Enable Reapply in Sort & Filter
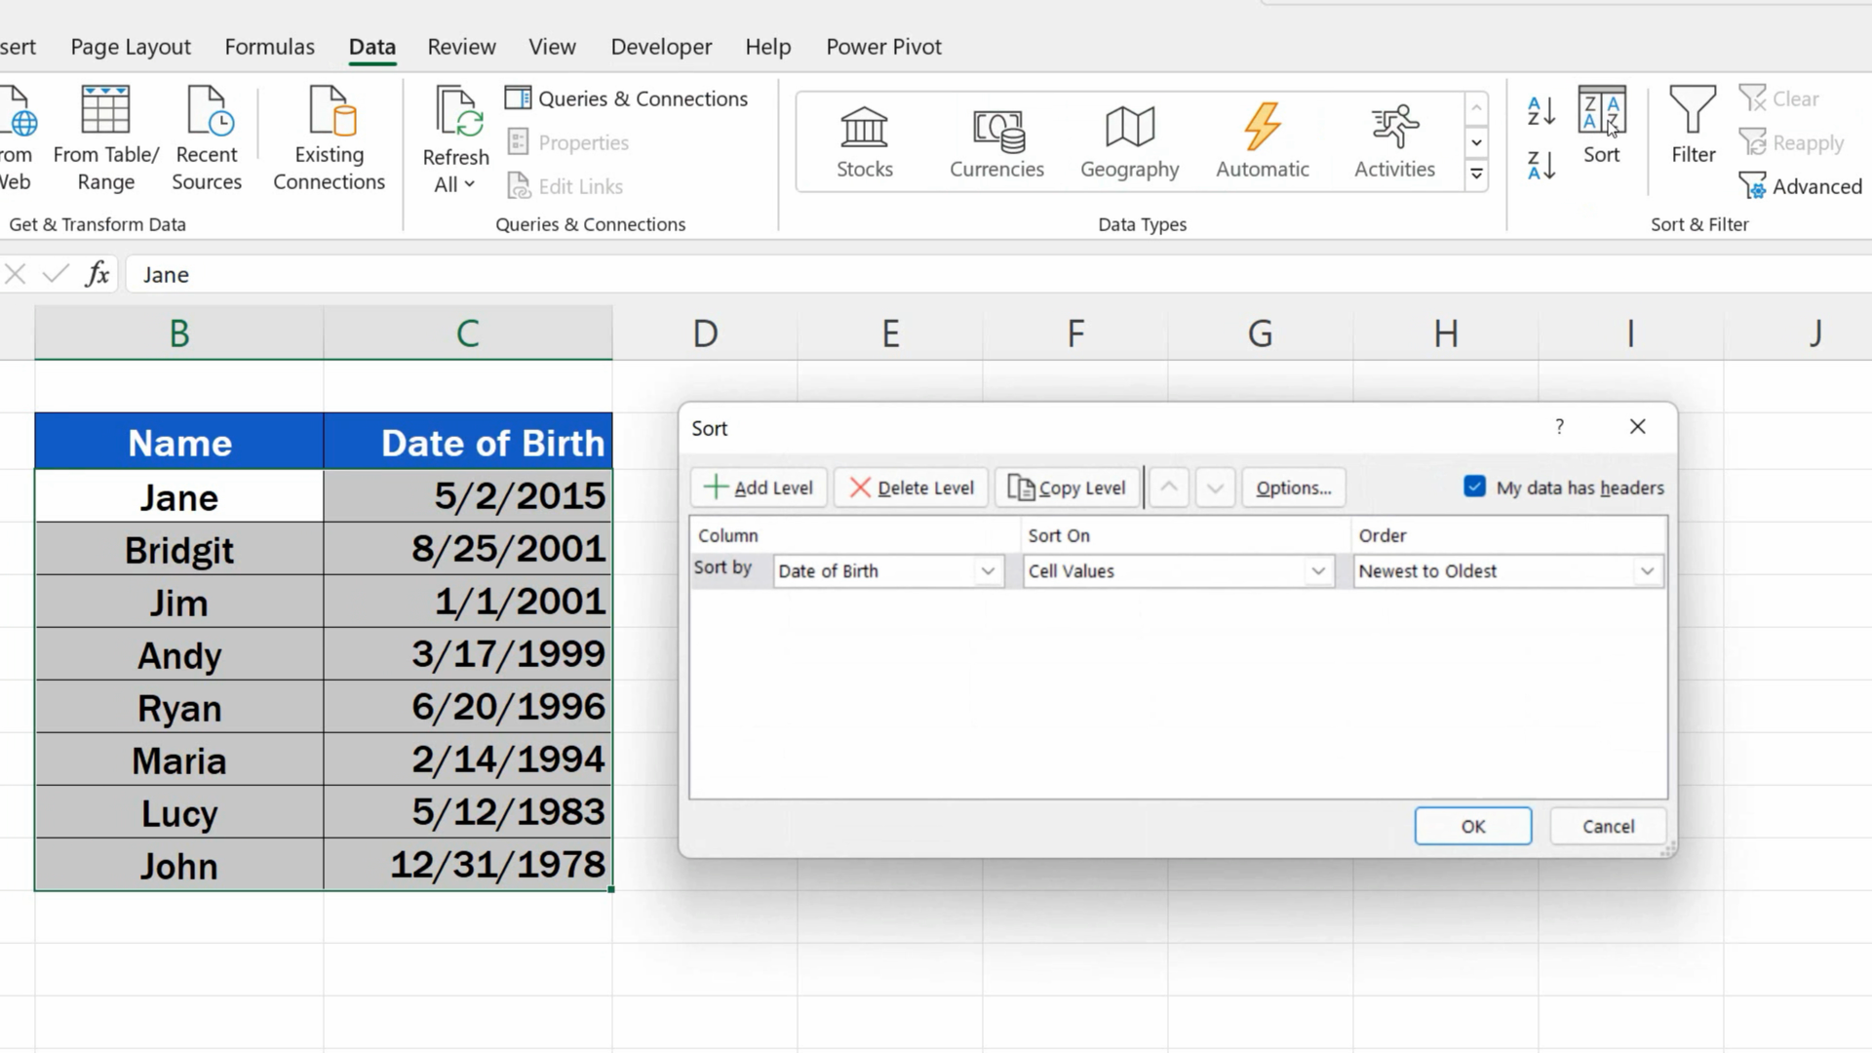The image size is (1872, 1053). pyautogui.click(x=1792, y=142)
